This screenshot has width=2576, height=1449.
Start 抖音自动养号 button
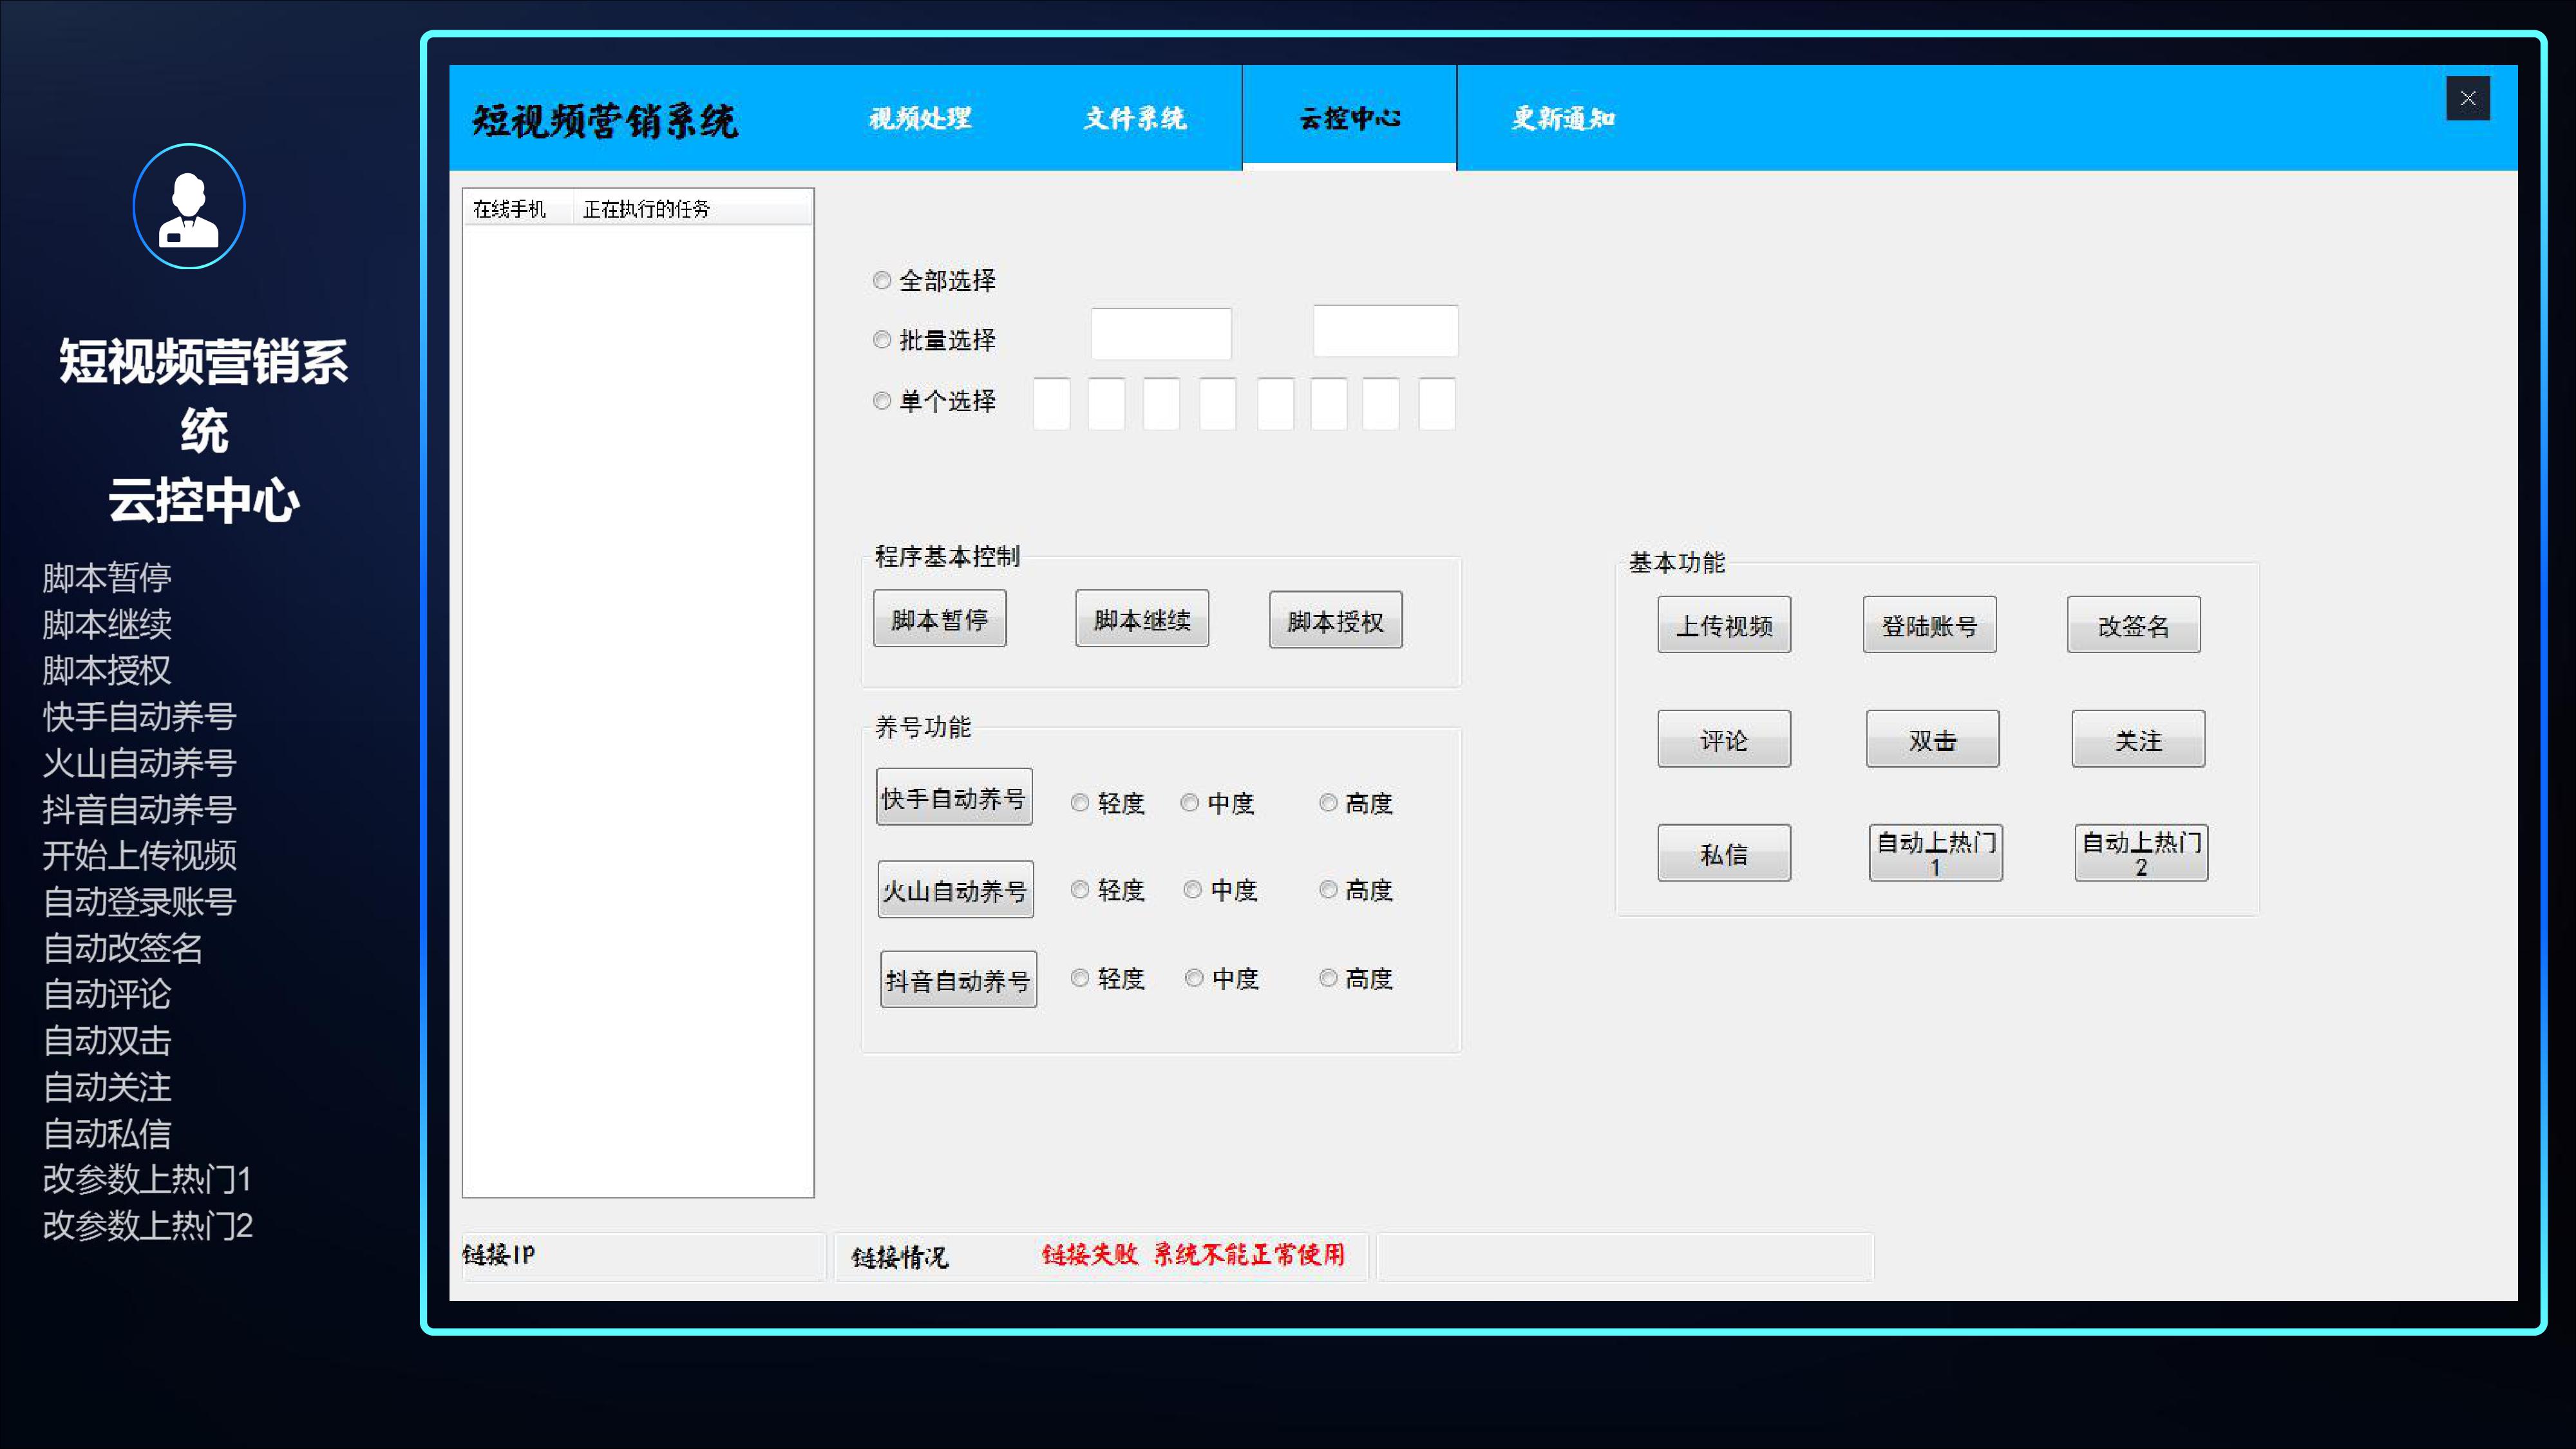point(958,979)
